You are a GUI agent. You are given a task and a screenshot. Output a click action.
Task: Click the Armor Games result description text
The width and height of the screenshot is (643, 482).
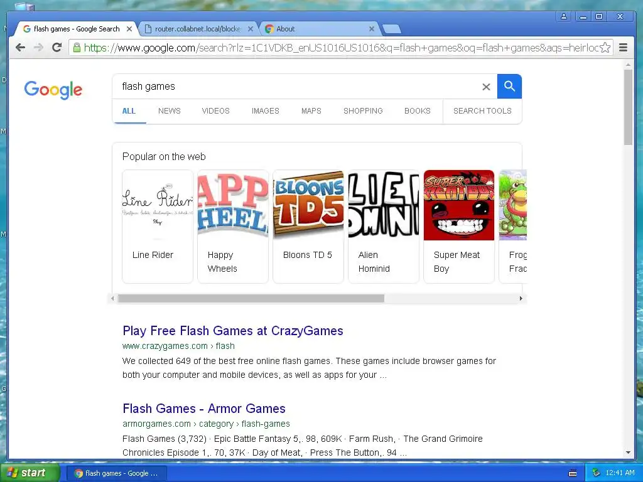[302, 446]
